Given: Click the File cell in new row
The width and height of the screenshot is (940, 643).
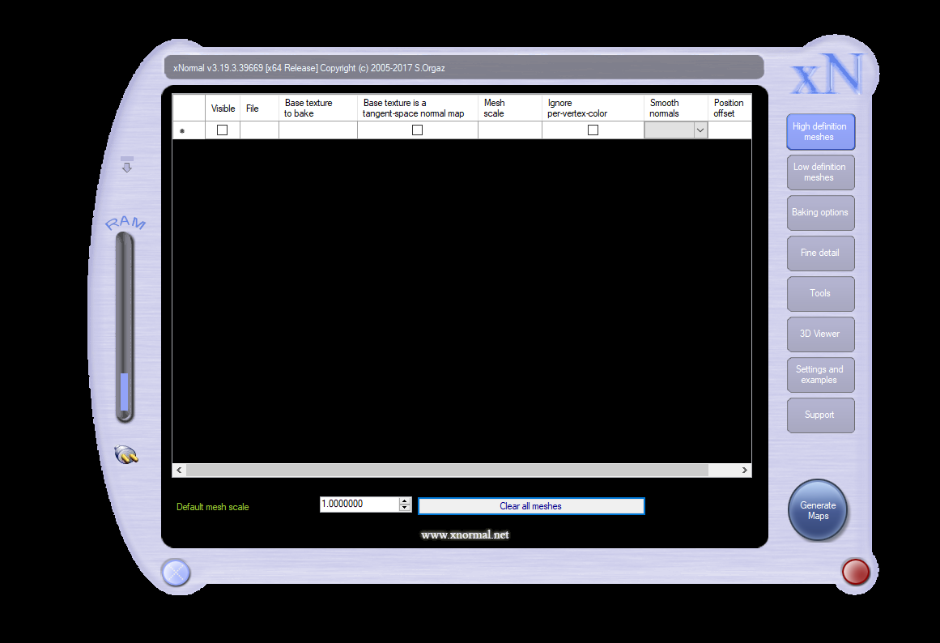Looking at the screenshot, I should point(259,130).
